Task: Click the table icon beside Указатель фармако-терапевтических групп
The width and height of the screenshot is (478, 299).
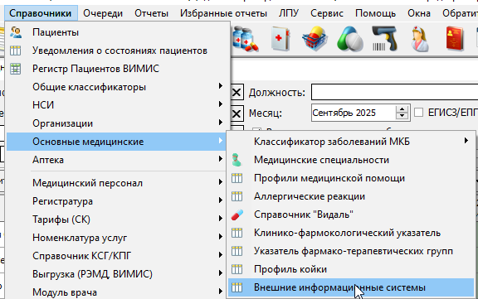Action: [x=237, y=251]
